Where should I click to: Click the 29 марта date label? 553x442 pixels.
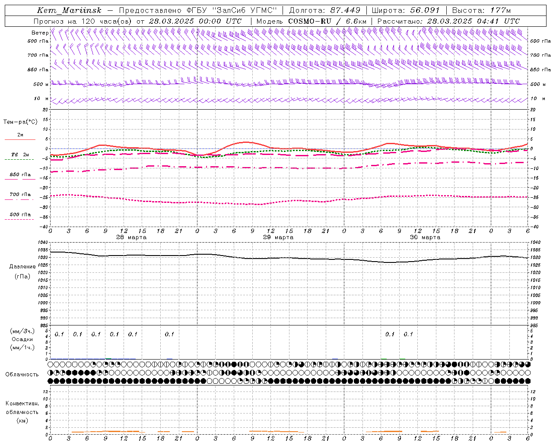(x=278, y=237)
